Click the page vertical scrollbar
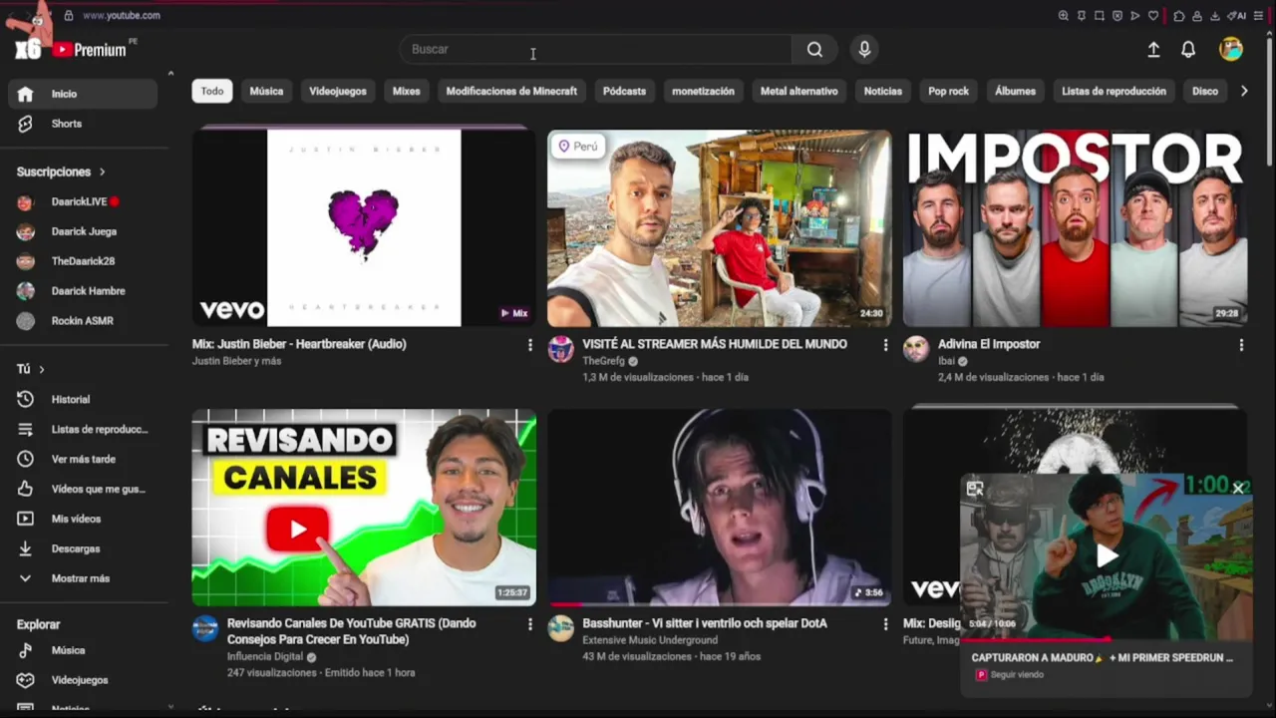1276x718 pixels. pos(1269,100)
